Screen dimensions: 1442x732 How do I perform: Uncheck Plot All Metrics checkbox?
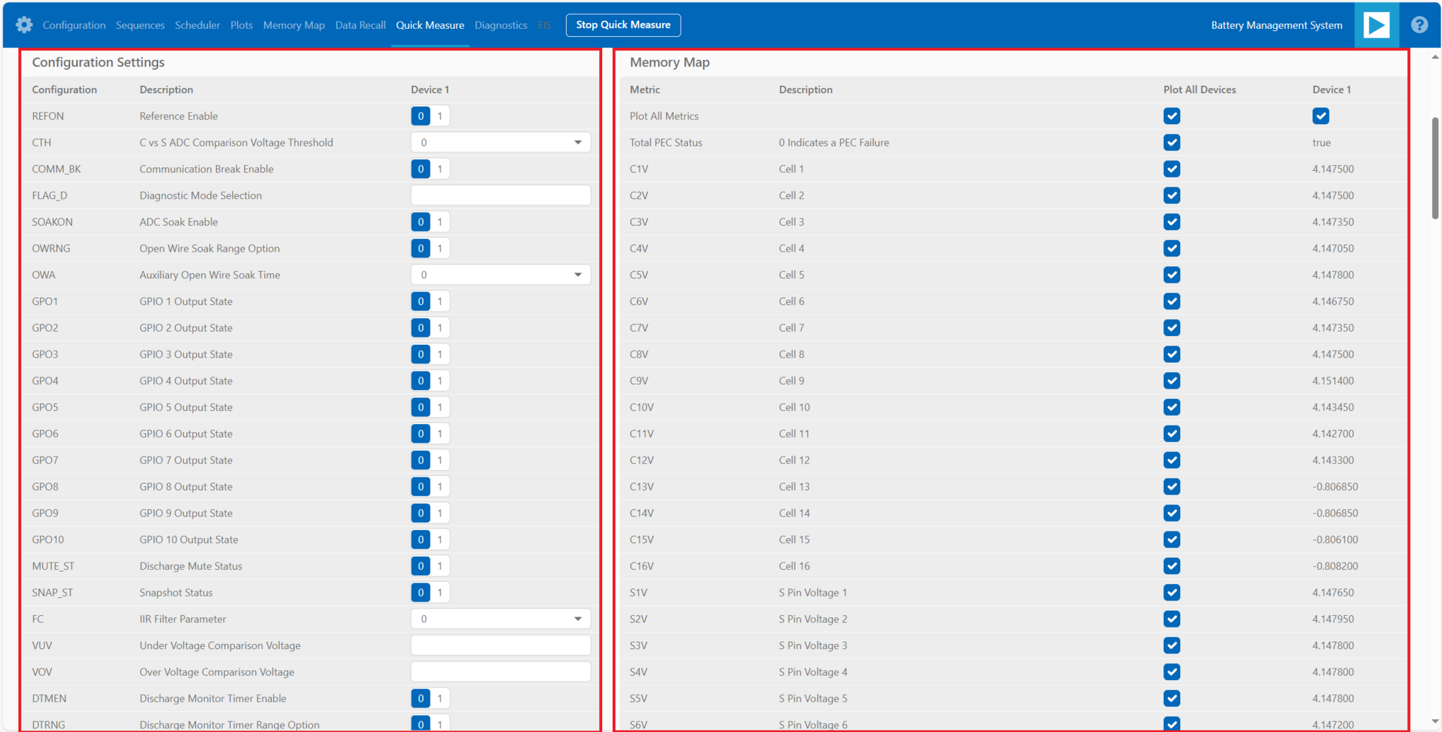pos(1172,115)
